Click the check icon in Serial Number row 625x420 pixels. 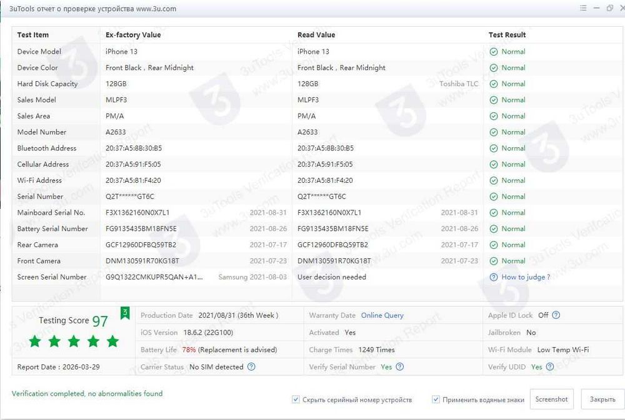(494, 197)
